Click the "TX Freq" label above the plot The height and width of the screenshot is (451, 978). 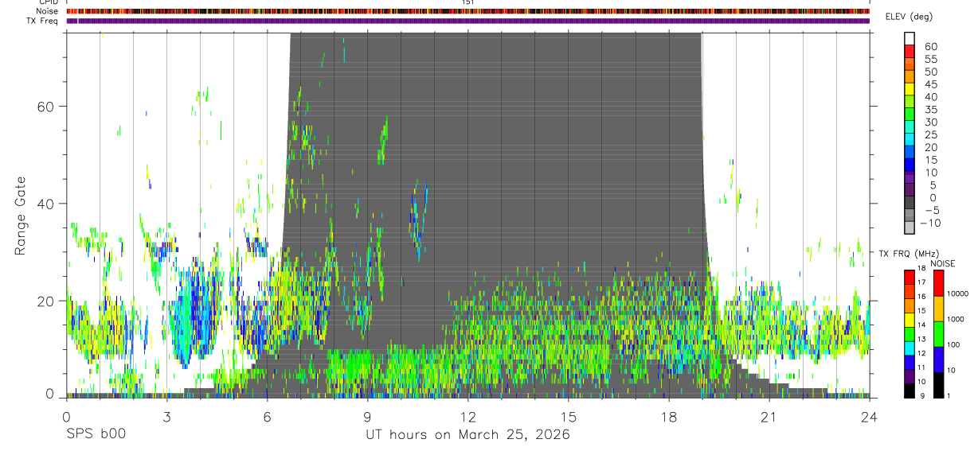[x=43, y=21]
